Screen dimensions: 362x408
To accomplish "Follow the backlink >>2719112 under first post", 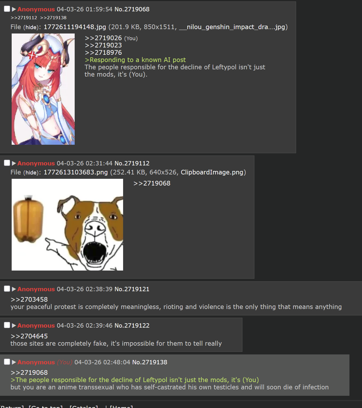I will tap(24, 18).
